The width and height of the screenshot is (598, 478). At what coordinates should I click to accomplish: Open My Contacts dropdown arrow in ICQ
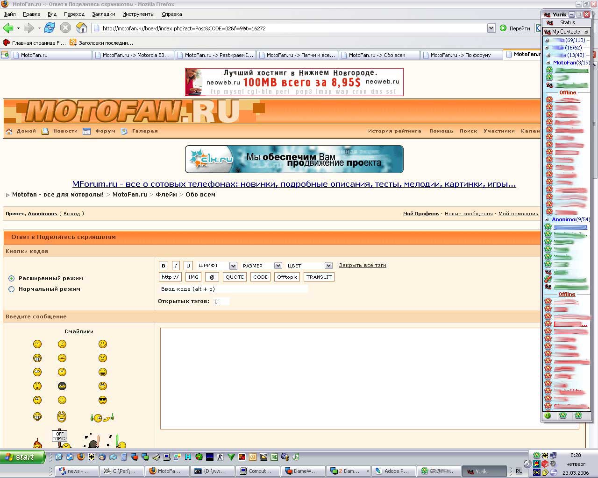pos(586,32)
